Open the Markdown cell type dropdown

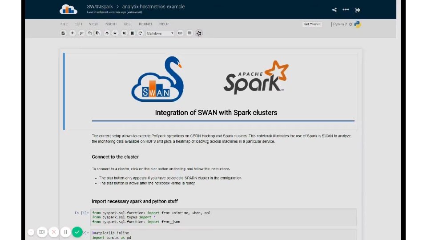[160, 33]
